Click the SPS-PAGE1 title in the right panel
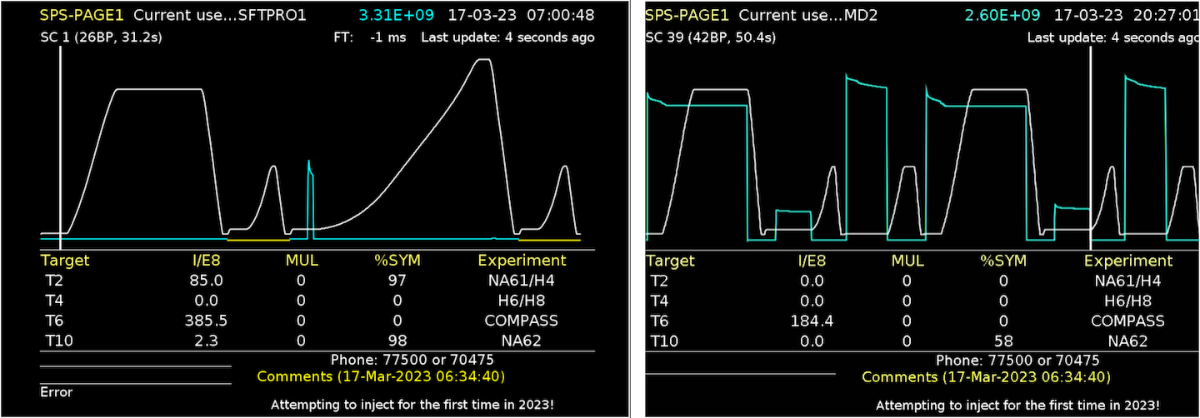 [x=687, y=16]
